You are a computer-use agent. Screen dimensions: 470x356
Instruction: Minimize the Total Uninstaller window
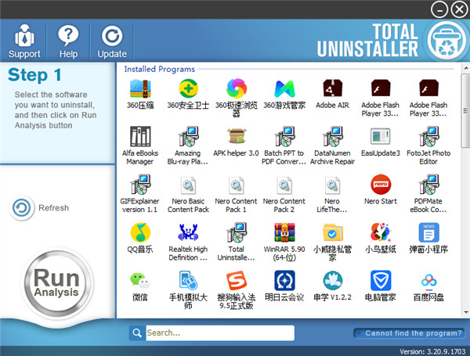pos(439,10)
